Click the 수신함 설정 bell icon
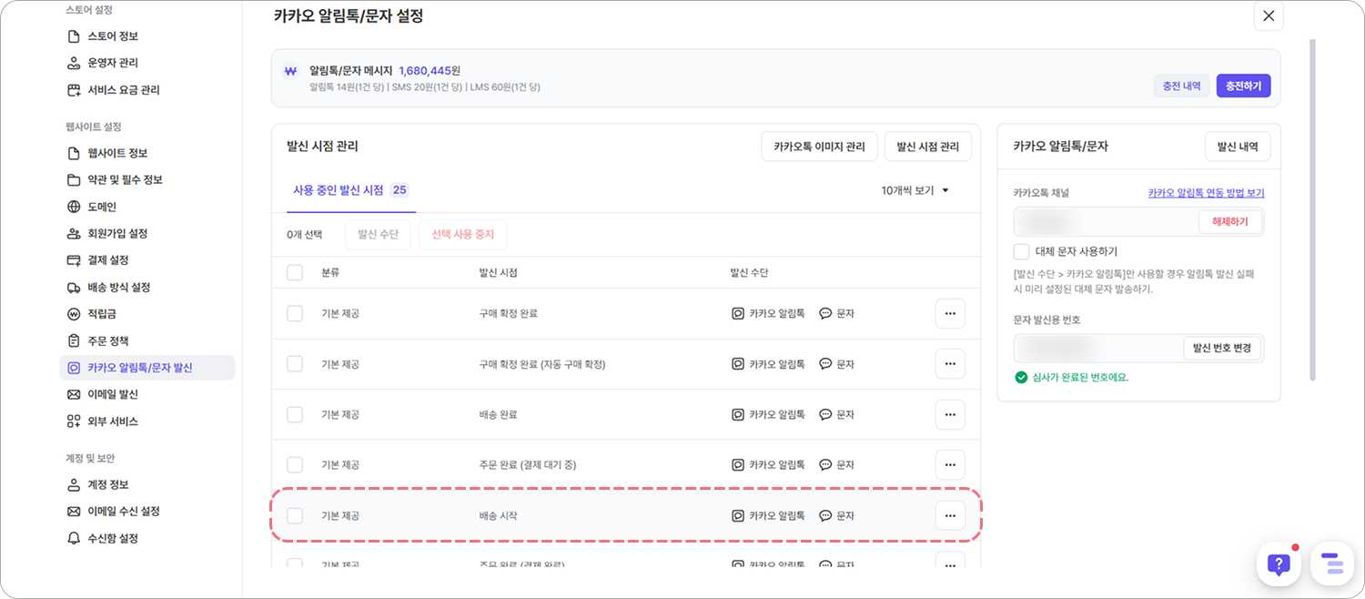 click(x=74, y=538)
